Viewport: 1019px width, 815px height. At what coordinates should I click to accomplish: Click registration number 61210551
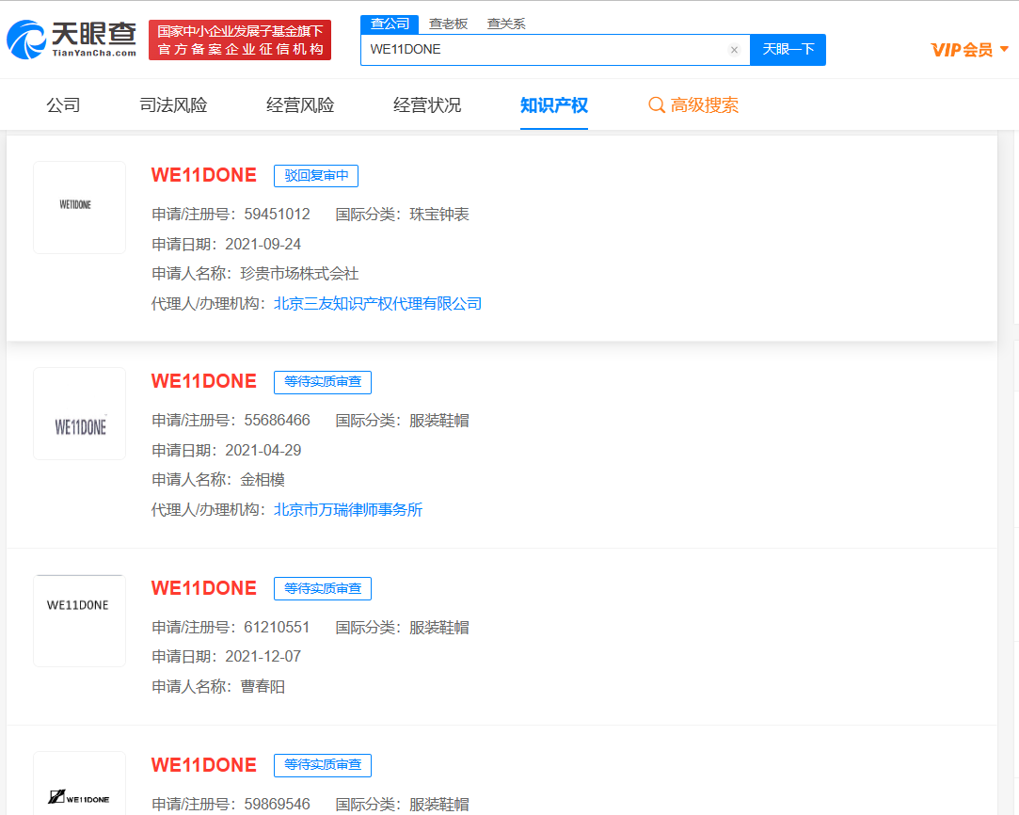tap(277, 627)
